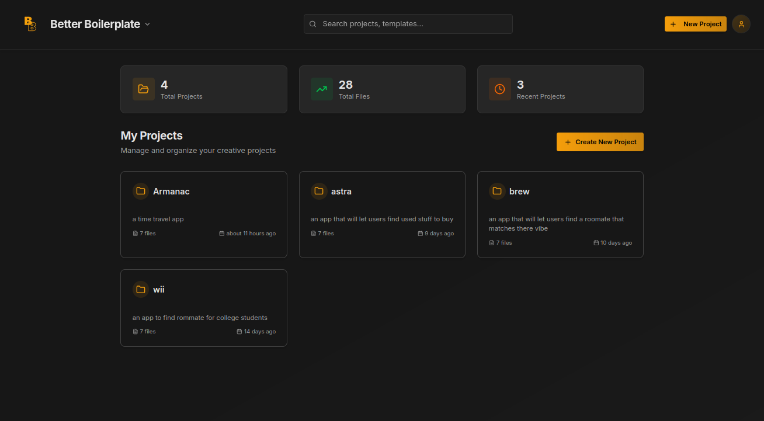Click the My Projects heading
Image resolution: width=764 pixels, height=421 pixels.
click(x=151, y=135)
